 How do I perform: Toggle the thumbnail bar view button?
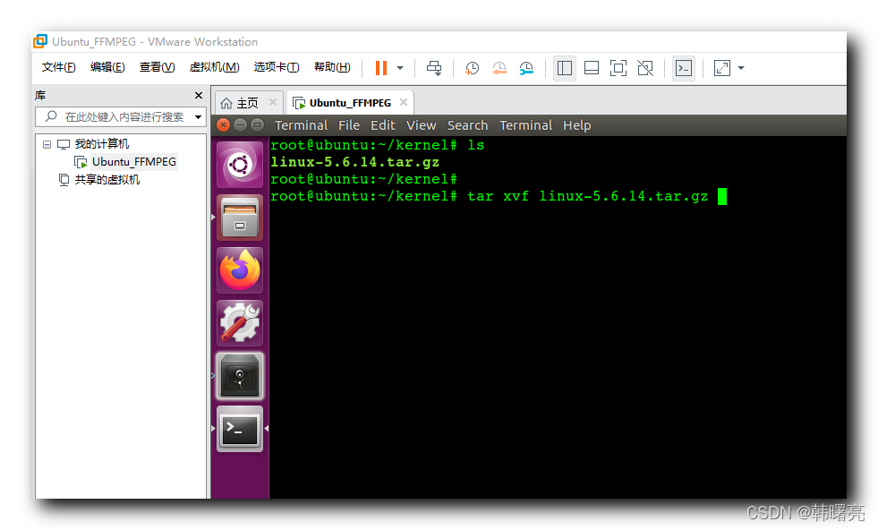tap(591, 68)
